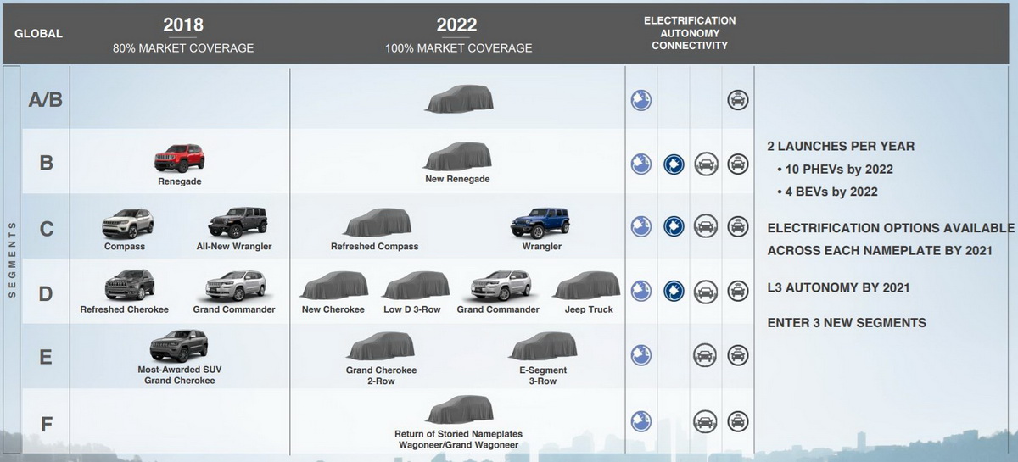Select the light-blue plug icon in segment D row
The width and height of the screenshot is (1018, 462).
coord(640,291)
